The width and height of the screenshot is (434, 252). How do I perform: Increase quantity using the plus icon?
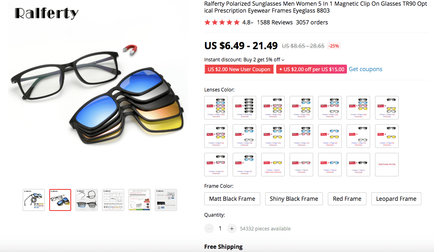click(231, 228)
